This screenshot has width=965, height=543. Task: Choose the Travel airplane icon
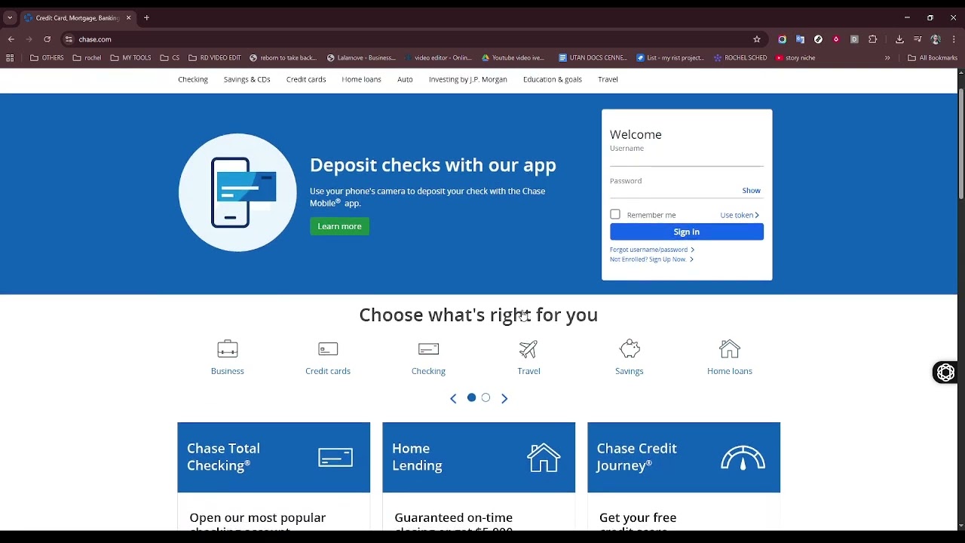pos(528,349)
